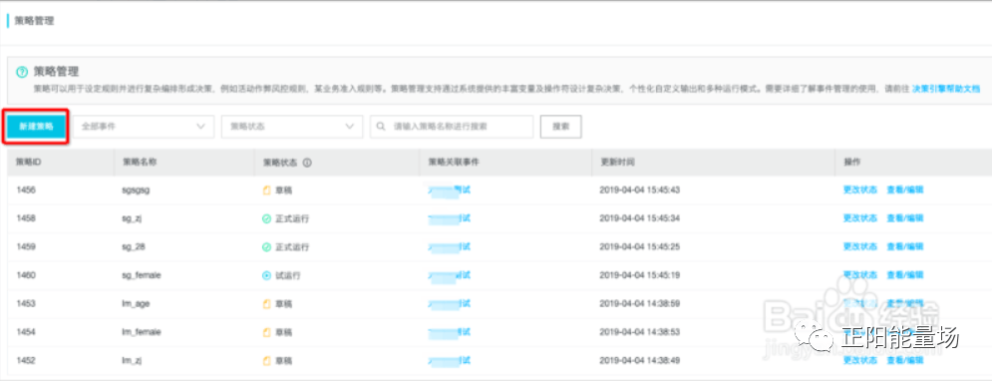The width and height of the screenshot is (992, 381).
Task: Click the help question-mark icon beside 策略管理
Action: pos(22,72)
